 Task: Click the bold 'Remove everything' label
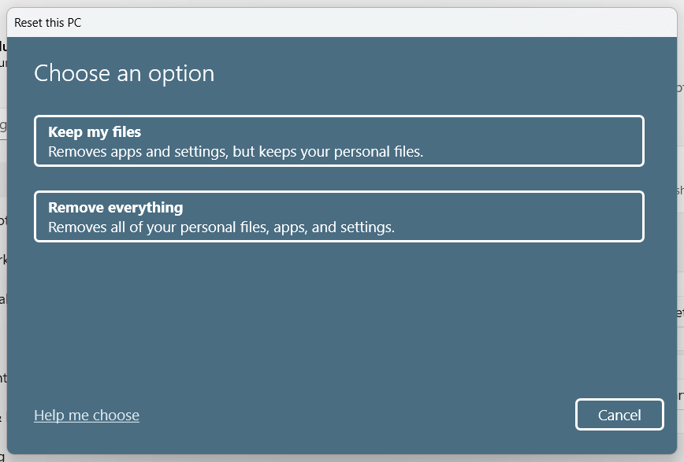click(116, 208)
